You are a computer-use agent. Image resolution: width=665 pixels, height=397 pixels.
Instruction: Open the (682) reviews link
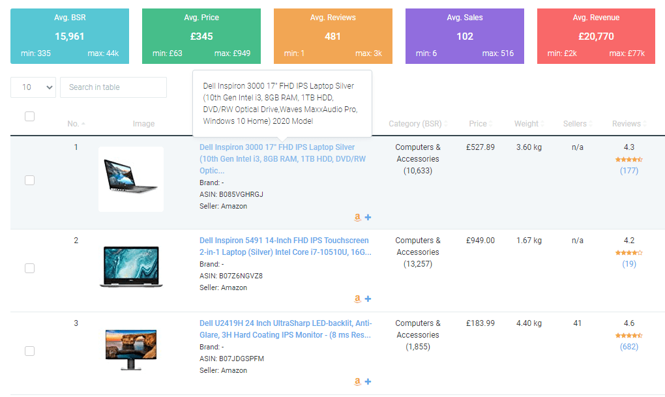point(629,347)
